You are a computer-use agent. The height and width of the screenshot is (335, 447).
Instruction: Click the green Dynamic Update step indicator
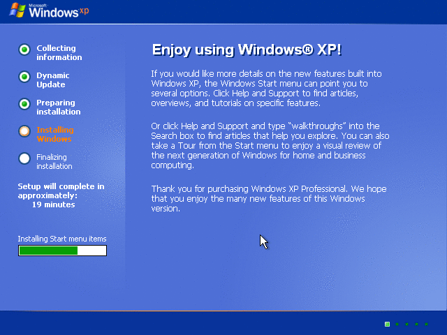24,77
